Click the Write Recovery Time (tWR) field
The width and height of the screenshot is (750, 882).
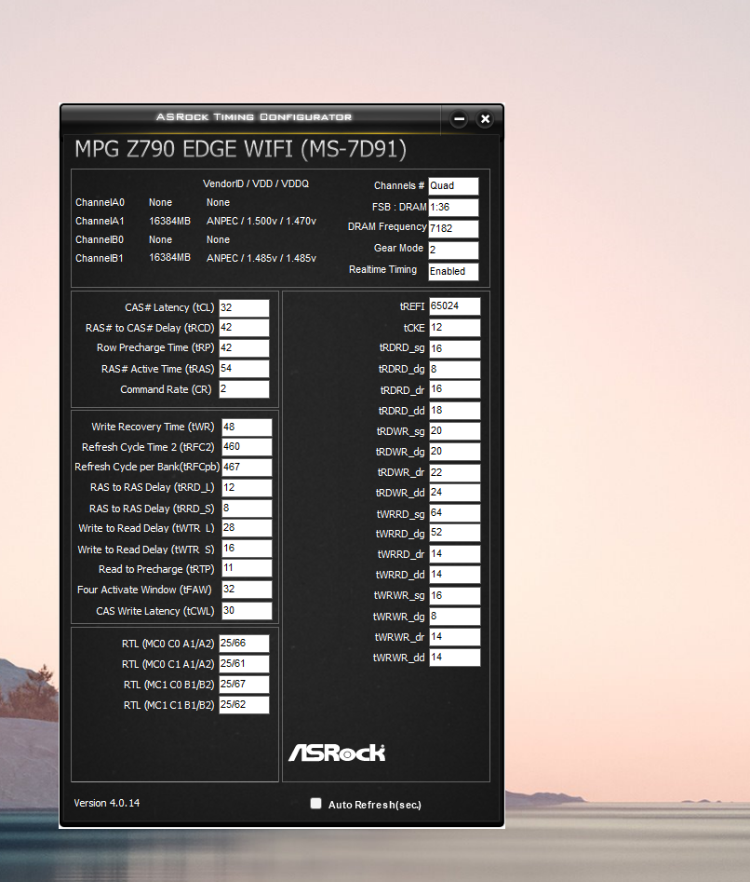coord(247,427)
